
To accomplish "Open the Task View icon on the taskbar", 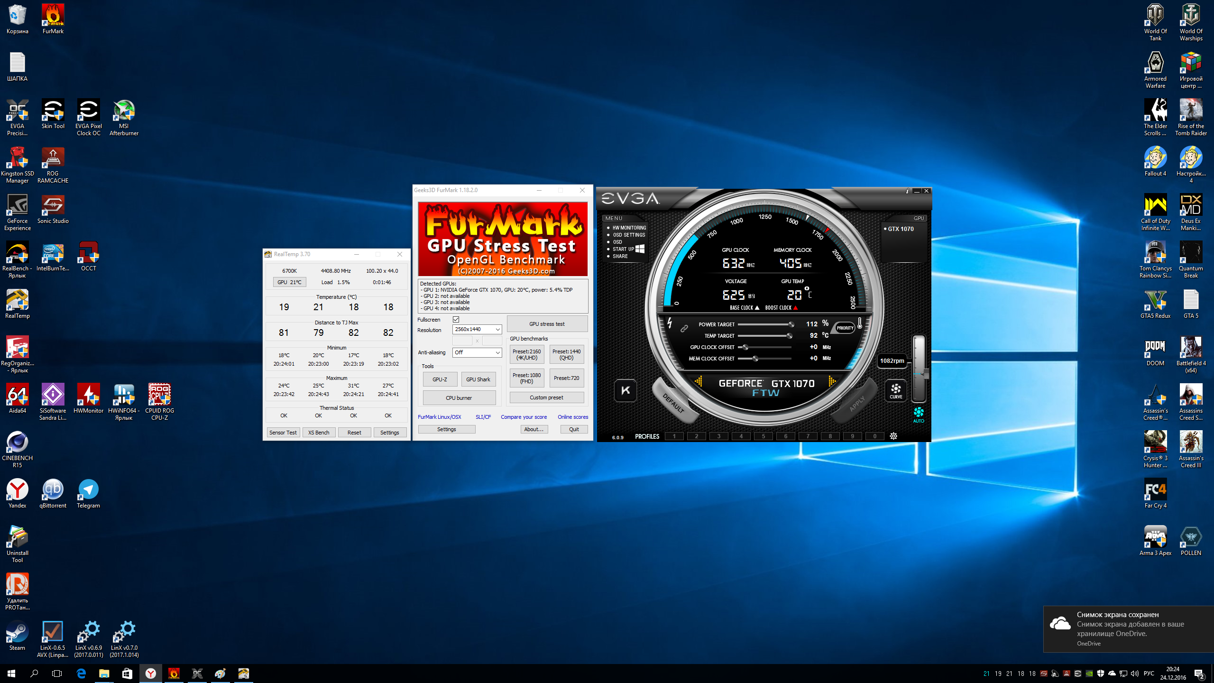I will coord(57,674).
